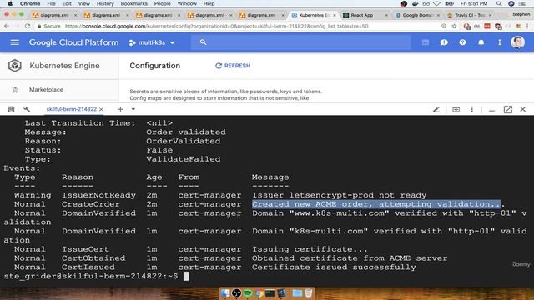Open the multi-k8s project selector dropdown

(152, 42)
